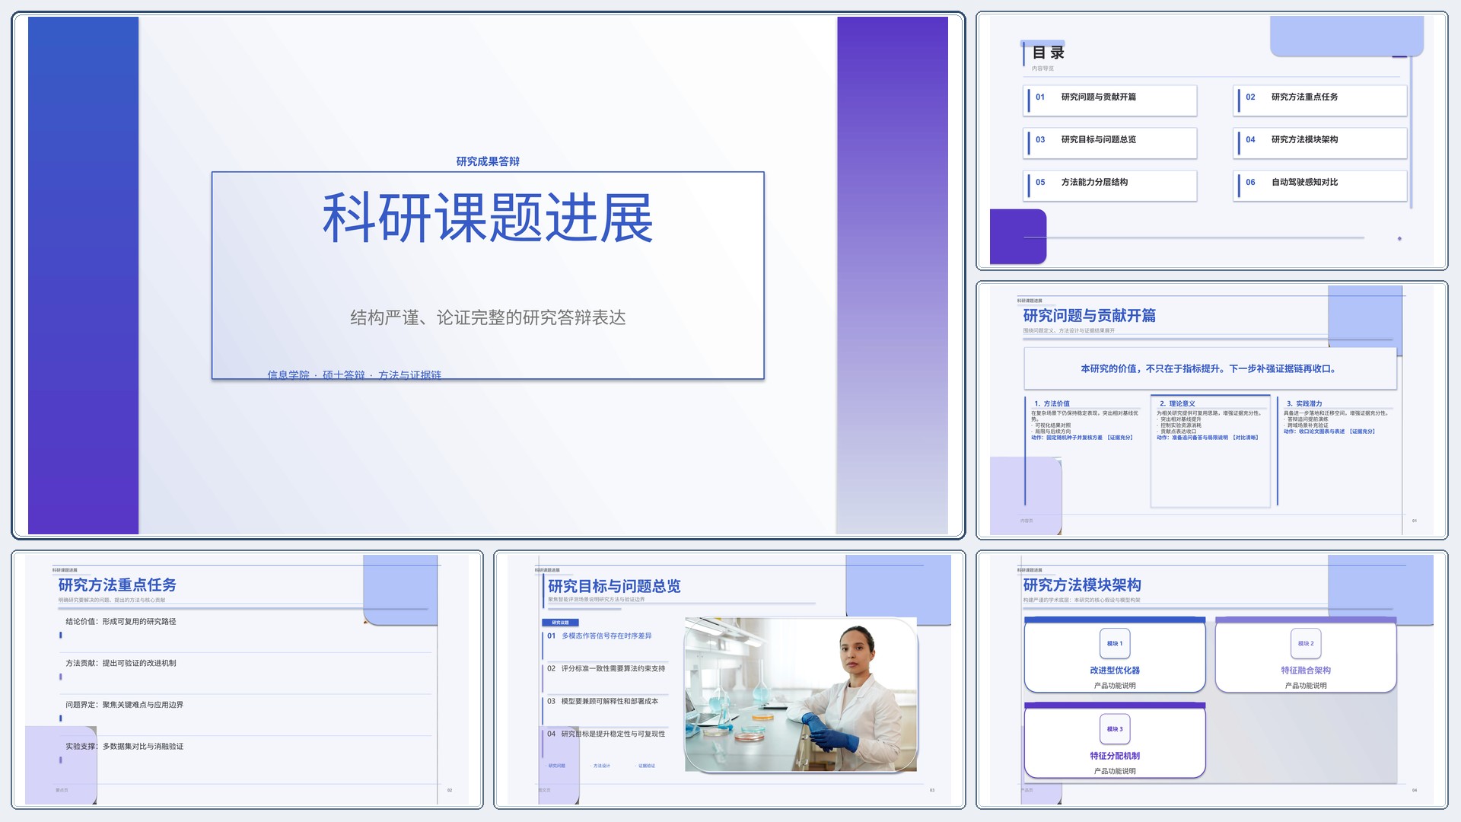Click the 模块 1 icon box

click(x=1115, y=644)
